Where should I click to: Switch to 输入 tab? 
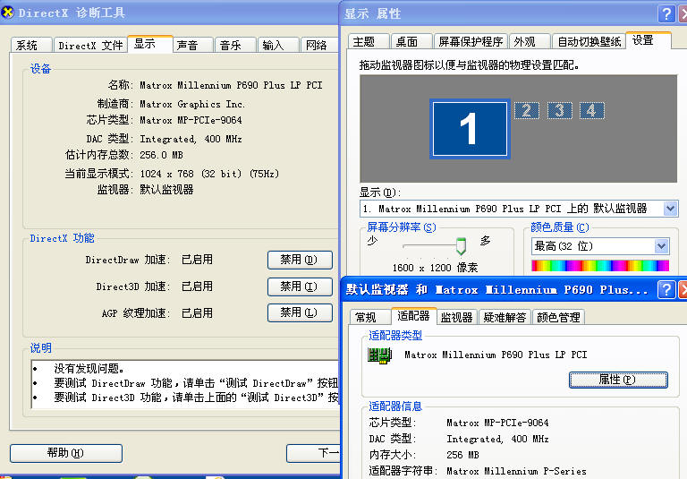(x=278, y=45)
